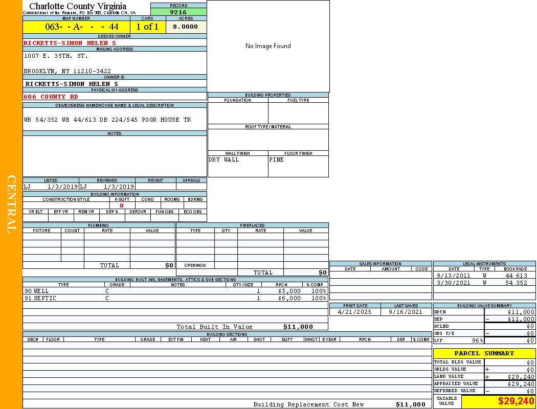Screen dimensions: 537x409
Task: Click the red taxable value $29,240
Action: coord(516,401)
